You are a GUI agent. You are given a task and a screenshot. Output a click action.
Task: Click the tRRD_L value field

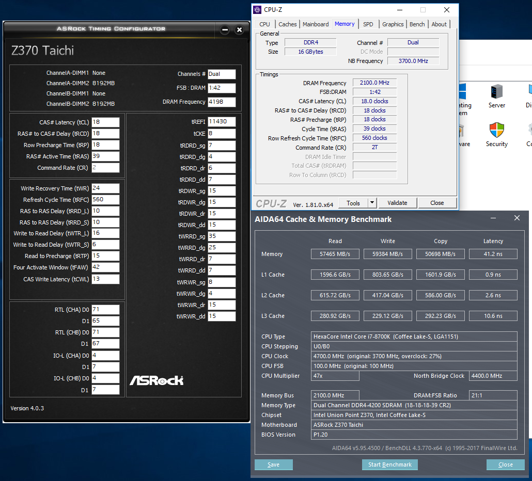click(x=105, y=211)
